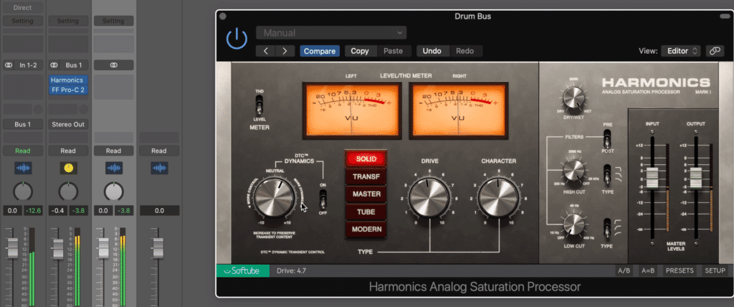734x307 pixels.
Task: Click volume fader on first channel strip
Action: pyautogui.click(x=13, y=248)
